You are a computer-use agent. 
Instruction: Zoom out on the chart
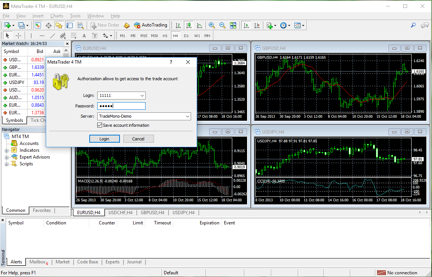coord(222,25)
